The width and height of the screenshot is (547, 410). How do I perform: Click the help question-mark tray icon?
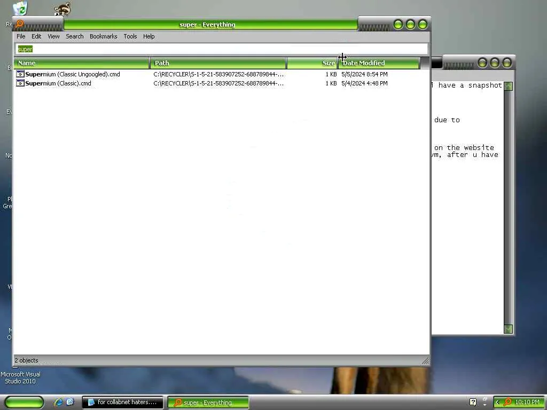coord(473,403)
